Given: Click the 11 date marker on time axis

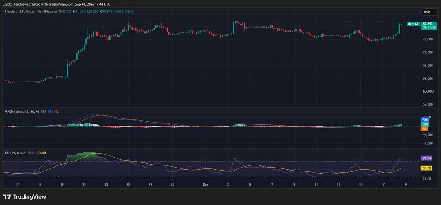Looking at the screenshot, I should pyautogui.click(x=317, y=185).
